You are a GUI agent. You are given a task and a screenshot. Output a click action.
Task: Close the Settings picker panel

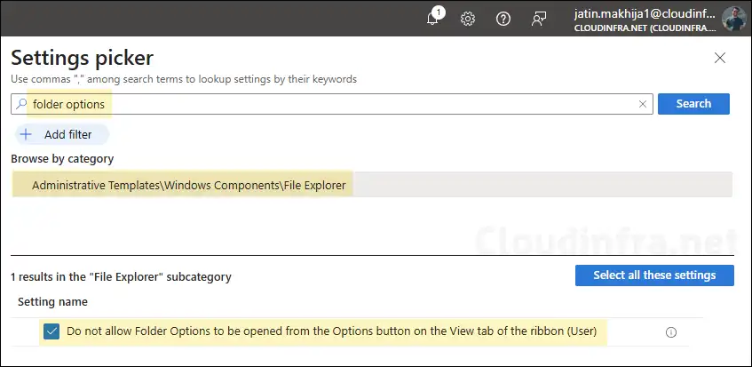720,58
